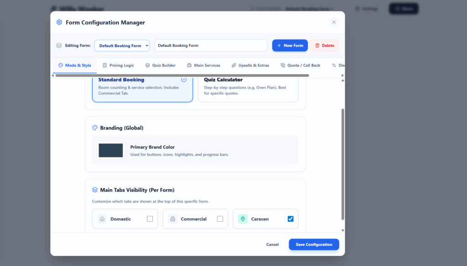Open the Default Booking Form dropdown
Image resolution: width=467 pixels, height=266 pixels.
pos(122,46)
